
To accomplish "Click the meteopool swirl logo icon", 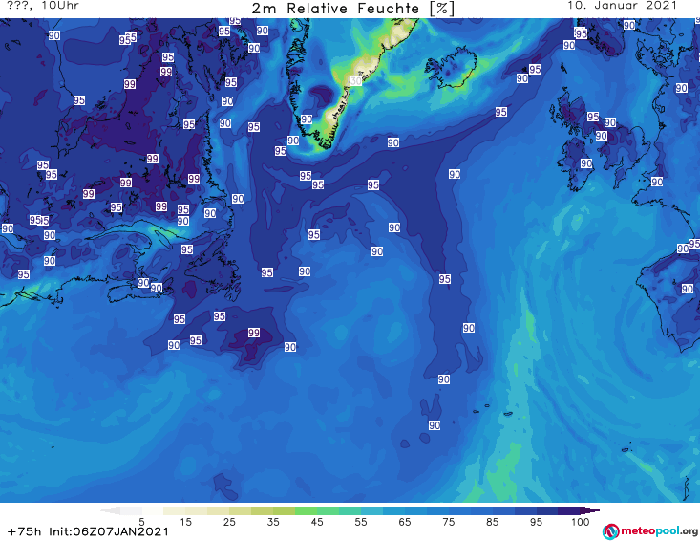I will point(610,531).
